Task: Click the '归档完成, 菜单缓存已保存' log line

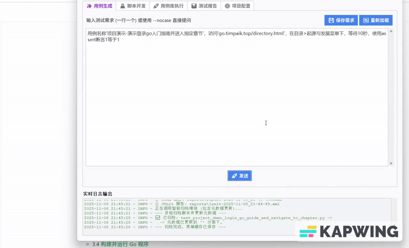Action: click(x=155, y=227)
